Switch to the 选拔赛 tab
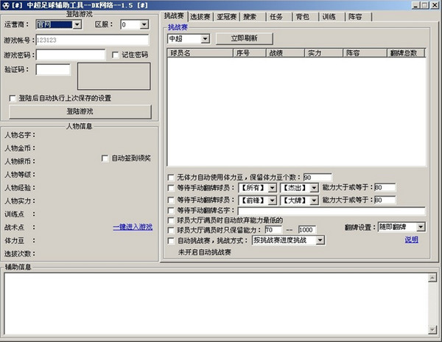Screen dimensions: 442x342 click(x=200, y=17)
